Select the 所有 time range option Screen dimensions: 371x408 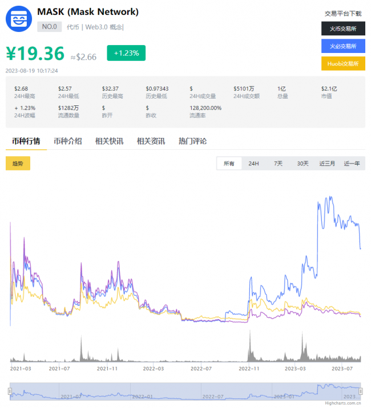click(229, 164)
